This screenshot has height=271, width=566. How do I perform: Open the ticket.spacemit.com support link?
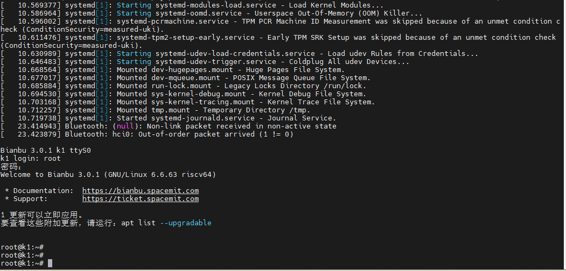(140, 199)
